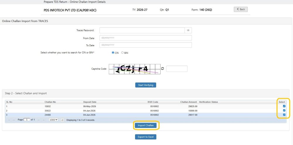Focus the captcha code entry box
Viewport: 293px width, 145px height.
(177, 69)
